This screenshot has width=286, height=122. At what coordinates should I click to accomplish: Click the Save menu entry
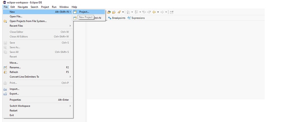38,43
